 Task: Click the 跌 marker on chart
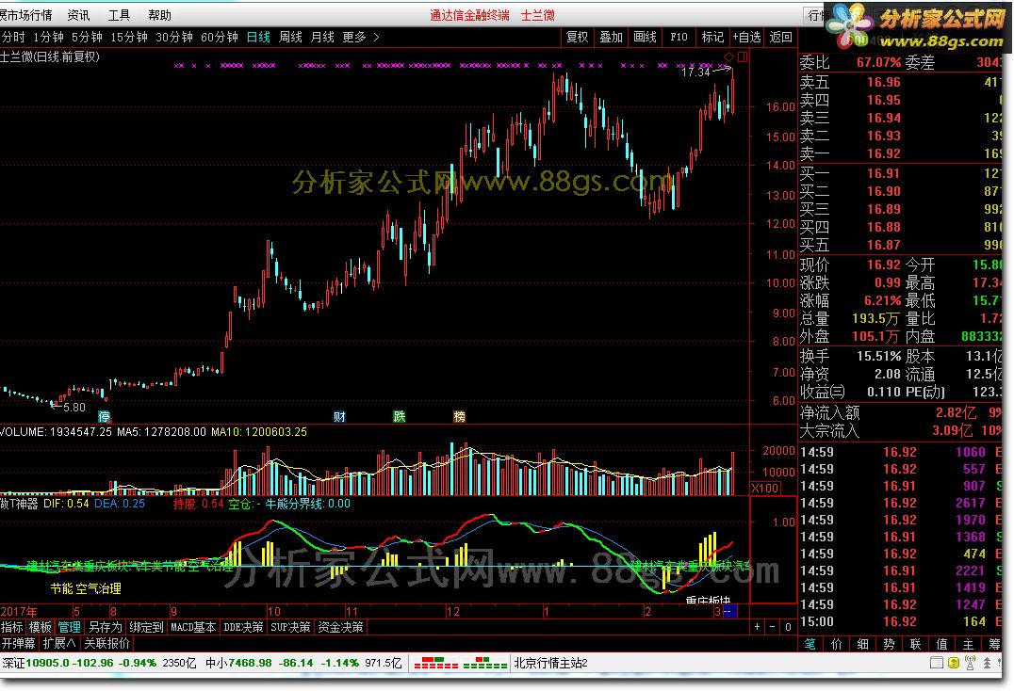click(x=399, y=416)
